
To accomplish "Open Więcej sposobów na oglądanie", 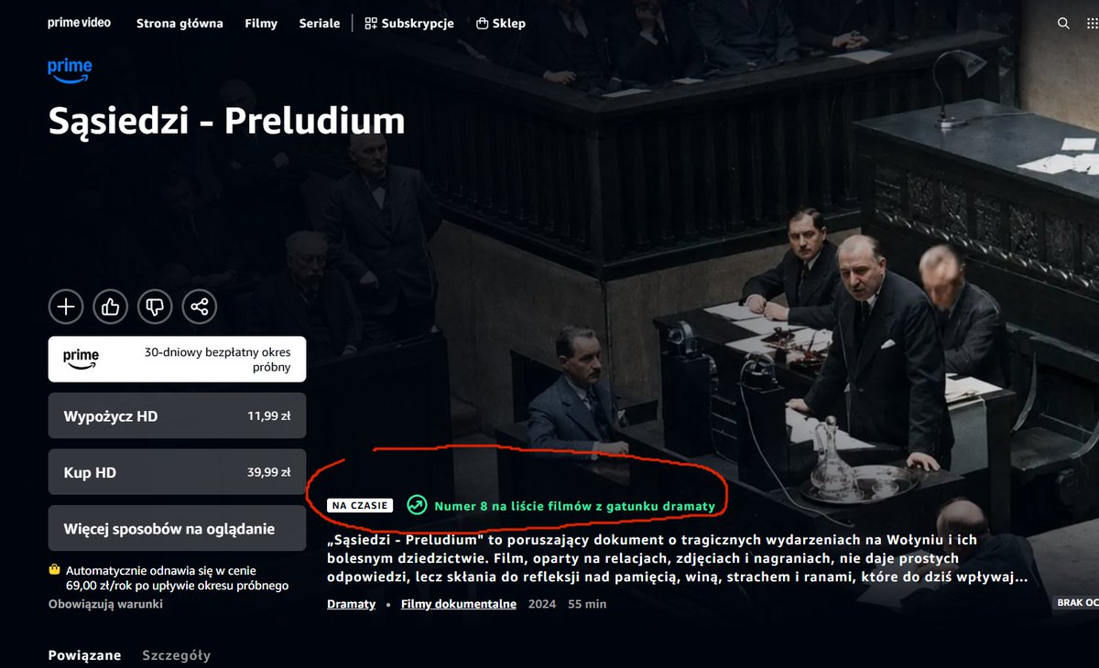I will pyautogui.click(x=177, y=528).
